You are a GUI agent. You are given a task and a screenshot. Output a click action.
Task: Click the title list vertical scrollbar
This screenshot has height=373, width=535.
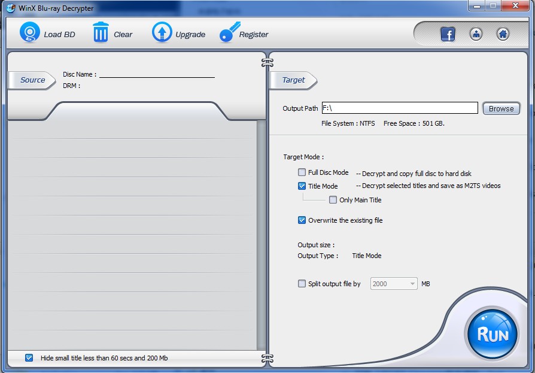click(x=261, y=235)
